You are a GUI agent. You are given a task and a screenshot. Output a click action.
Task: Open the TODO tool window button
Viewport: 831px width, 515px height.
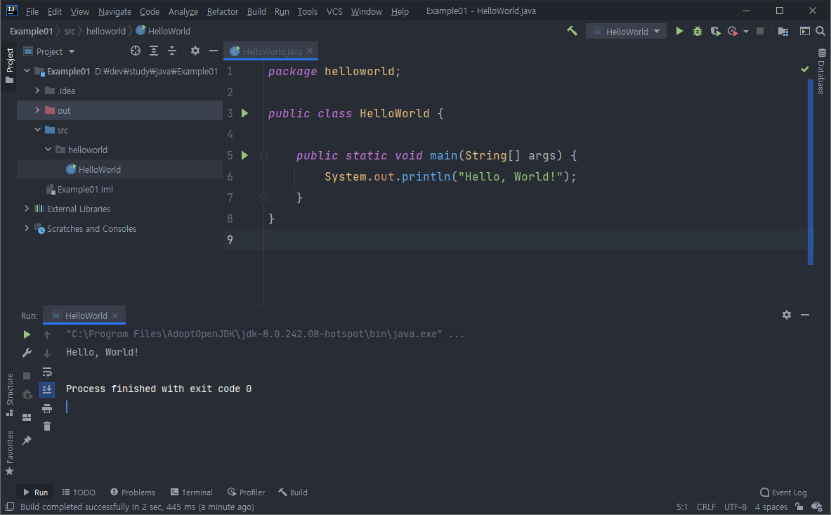[79, 493]
